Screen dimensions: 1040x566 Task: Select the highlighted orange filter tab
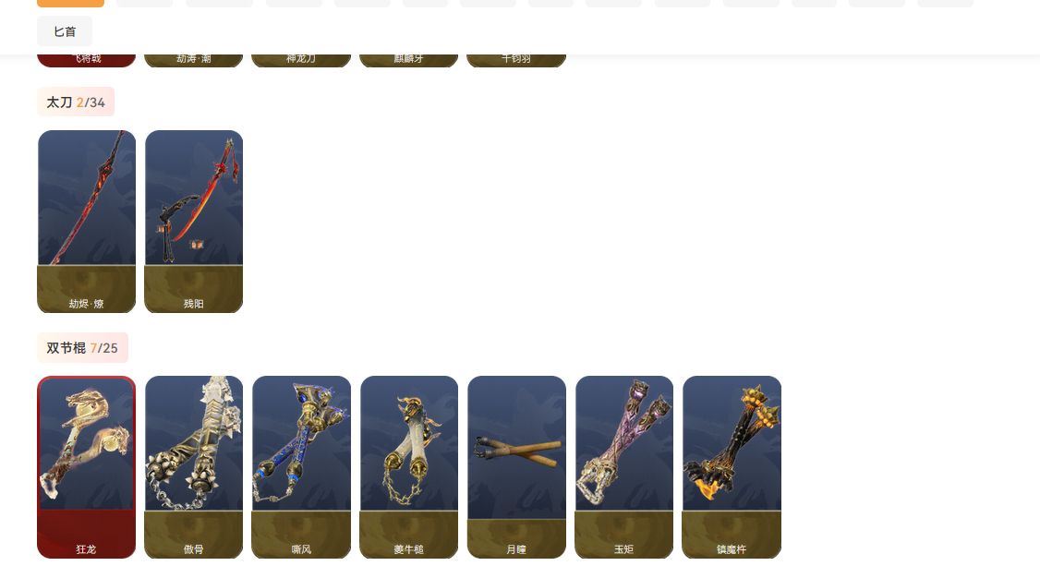click(70, 4)
